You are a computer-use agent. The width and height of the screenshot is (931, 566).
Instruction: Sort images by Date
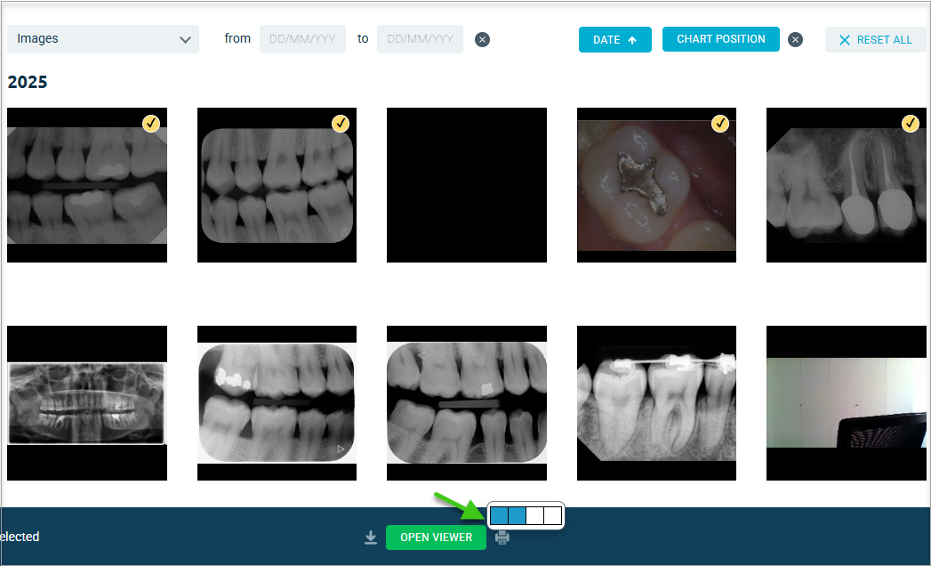614,40
